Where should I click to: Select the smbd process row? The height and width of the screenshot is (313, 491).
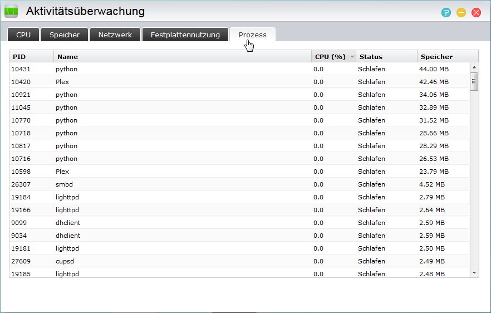click(239, 184)
